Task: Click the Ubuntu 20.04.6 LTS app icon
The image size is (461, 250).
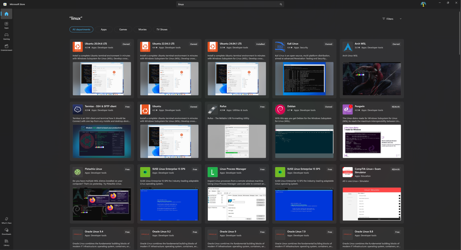Action: pos(77,47)
